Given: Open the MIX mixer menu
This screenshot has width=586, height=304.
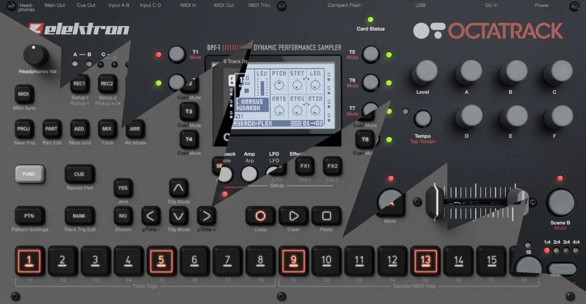Looking at the screenshot, I should point(107,129).
